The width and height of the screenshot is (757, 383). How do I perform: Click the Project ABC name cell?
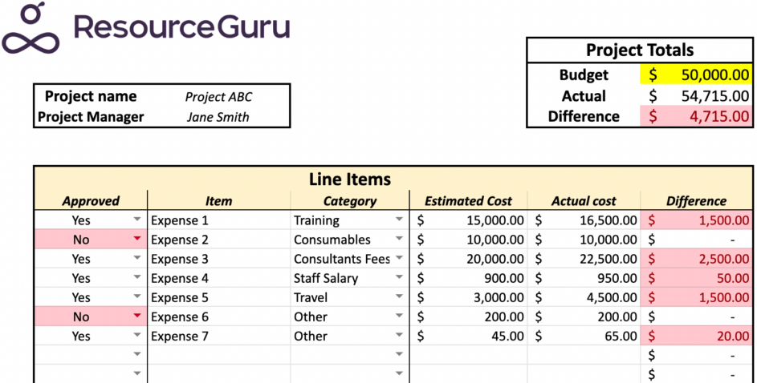218,97
